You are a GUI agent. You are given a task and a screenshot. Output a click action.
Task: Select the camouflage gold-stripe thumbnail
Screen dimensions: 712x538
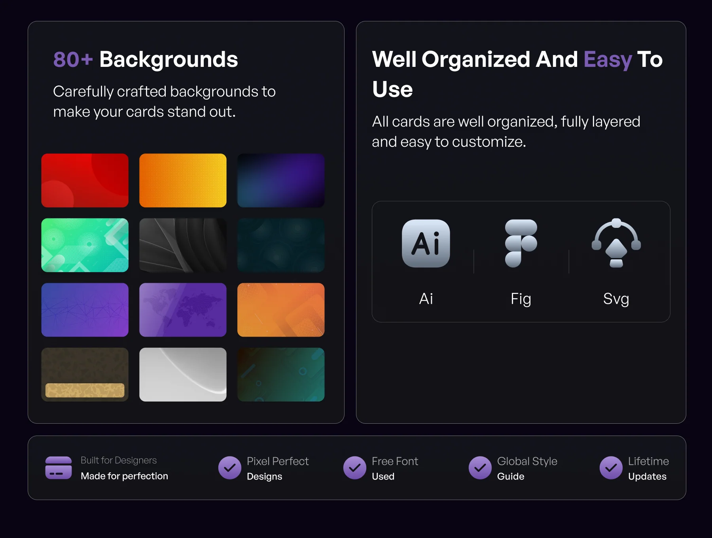click(x=85, y=375)
